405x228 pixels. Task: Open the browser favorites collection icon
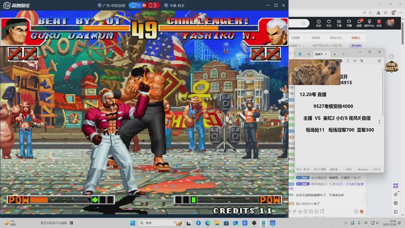(386, 12)
